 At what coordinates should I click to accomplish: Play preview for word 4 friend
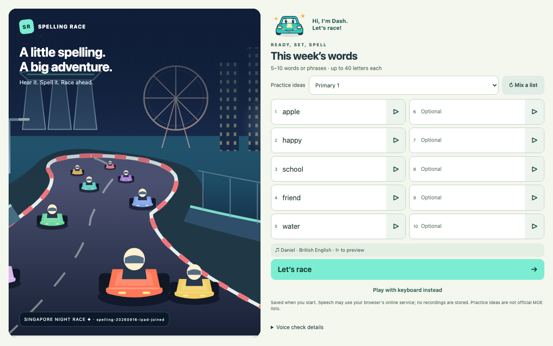(396, 198)
